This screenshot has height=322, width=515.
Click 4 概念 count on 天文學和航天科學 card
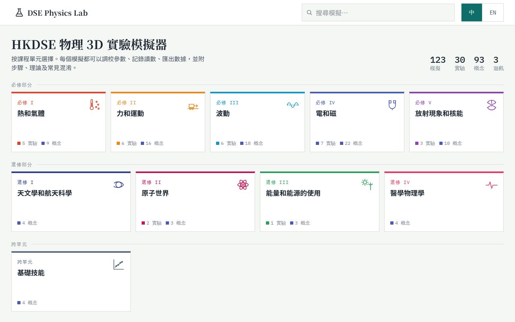pyautogui.click(x=27, y=223)
